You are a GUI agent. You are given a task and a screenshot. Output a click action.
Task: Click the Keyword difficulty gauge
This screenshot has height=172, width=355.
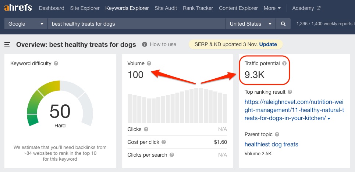[x=60, y=104]
